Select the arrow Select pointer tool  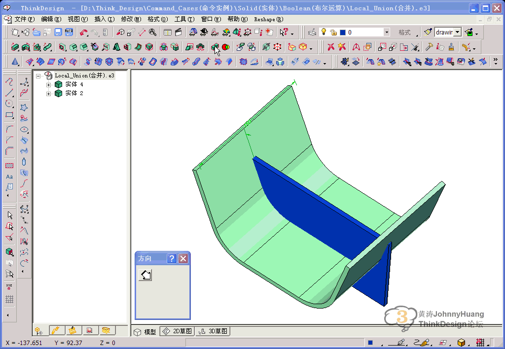(10, 215)
